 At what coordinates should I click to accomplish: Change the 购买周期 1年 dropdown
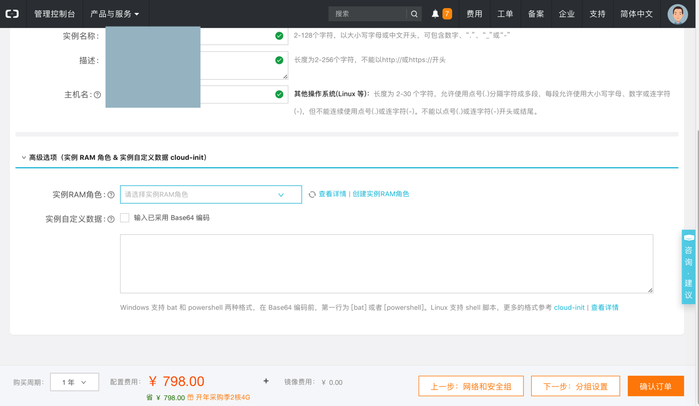[x=75, y=382]
